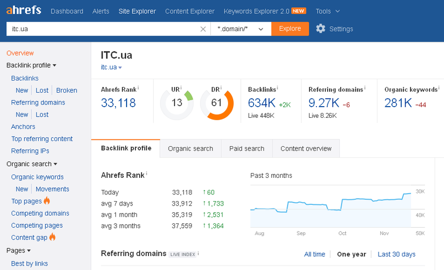This screenshot has height=270, width=444.
Task: Select One year range for Referring domains
Action: (x=351, y=254)
